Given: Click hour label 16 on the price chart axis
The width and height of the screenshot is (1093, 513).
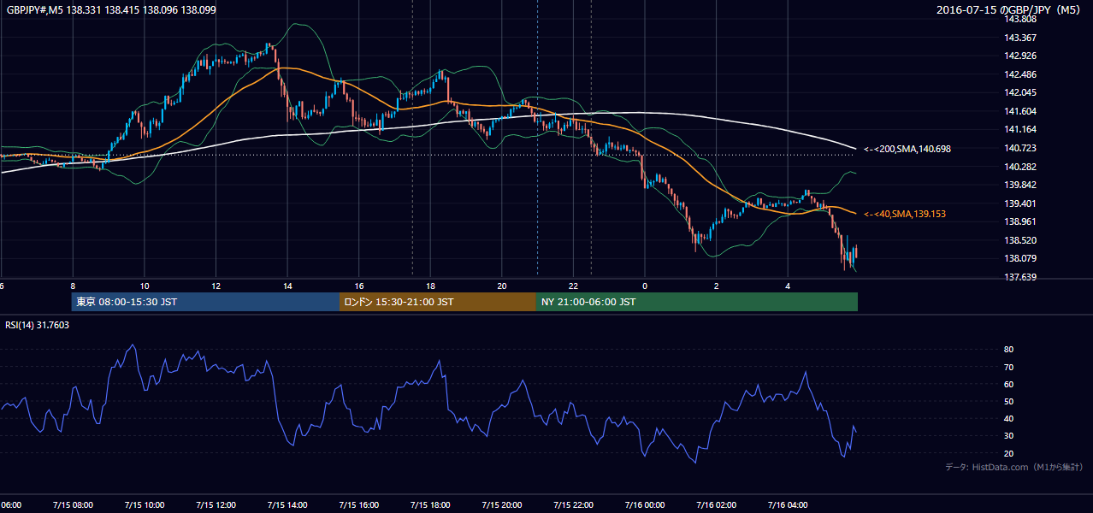Looking at the screenshot, I should point(359,286).
